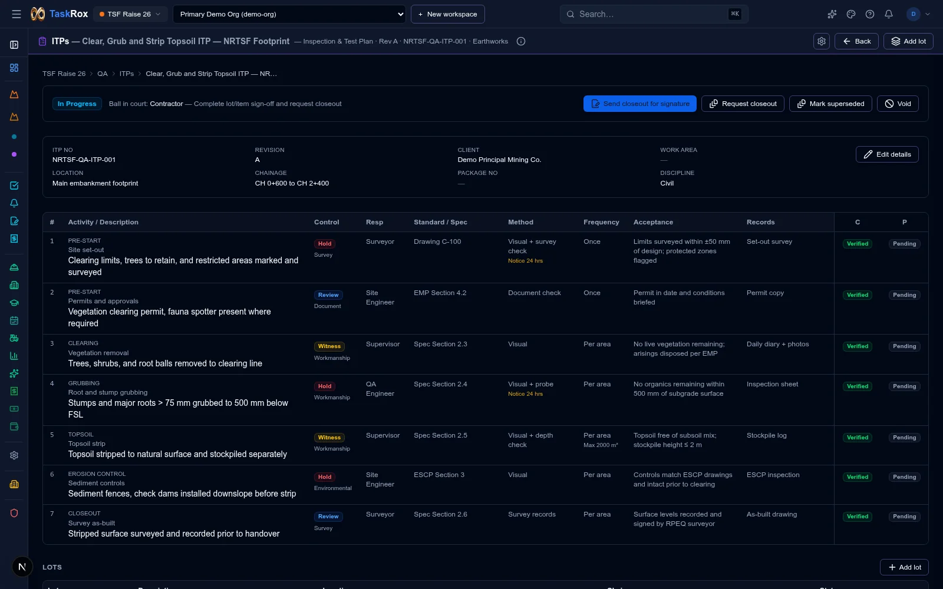
Task: Click Mark superseded
Action: click(831, 104)
